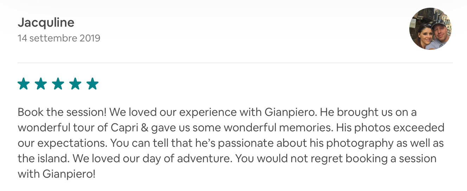Click the reviewer name Jacquline

pos(46,23)
